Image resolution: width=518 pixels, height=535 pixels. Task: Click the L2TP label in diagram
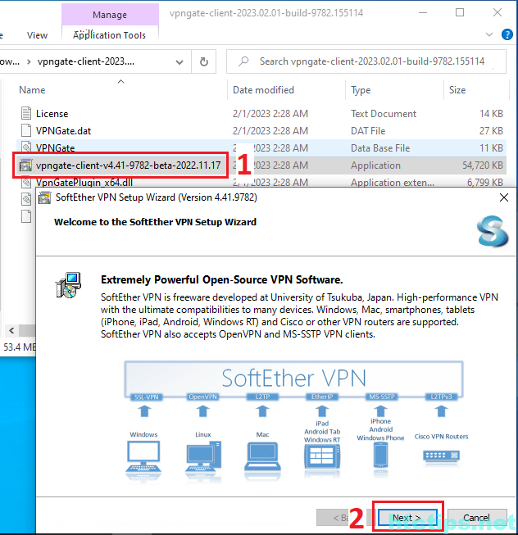[x=262, y=397]
